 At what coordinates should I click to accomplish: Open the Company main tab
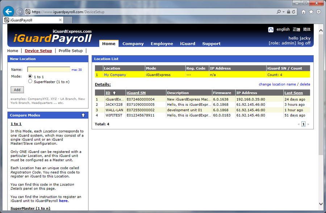tap(133, 44)
